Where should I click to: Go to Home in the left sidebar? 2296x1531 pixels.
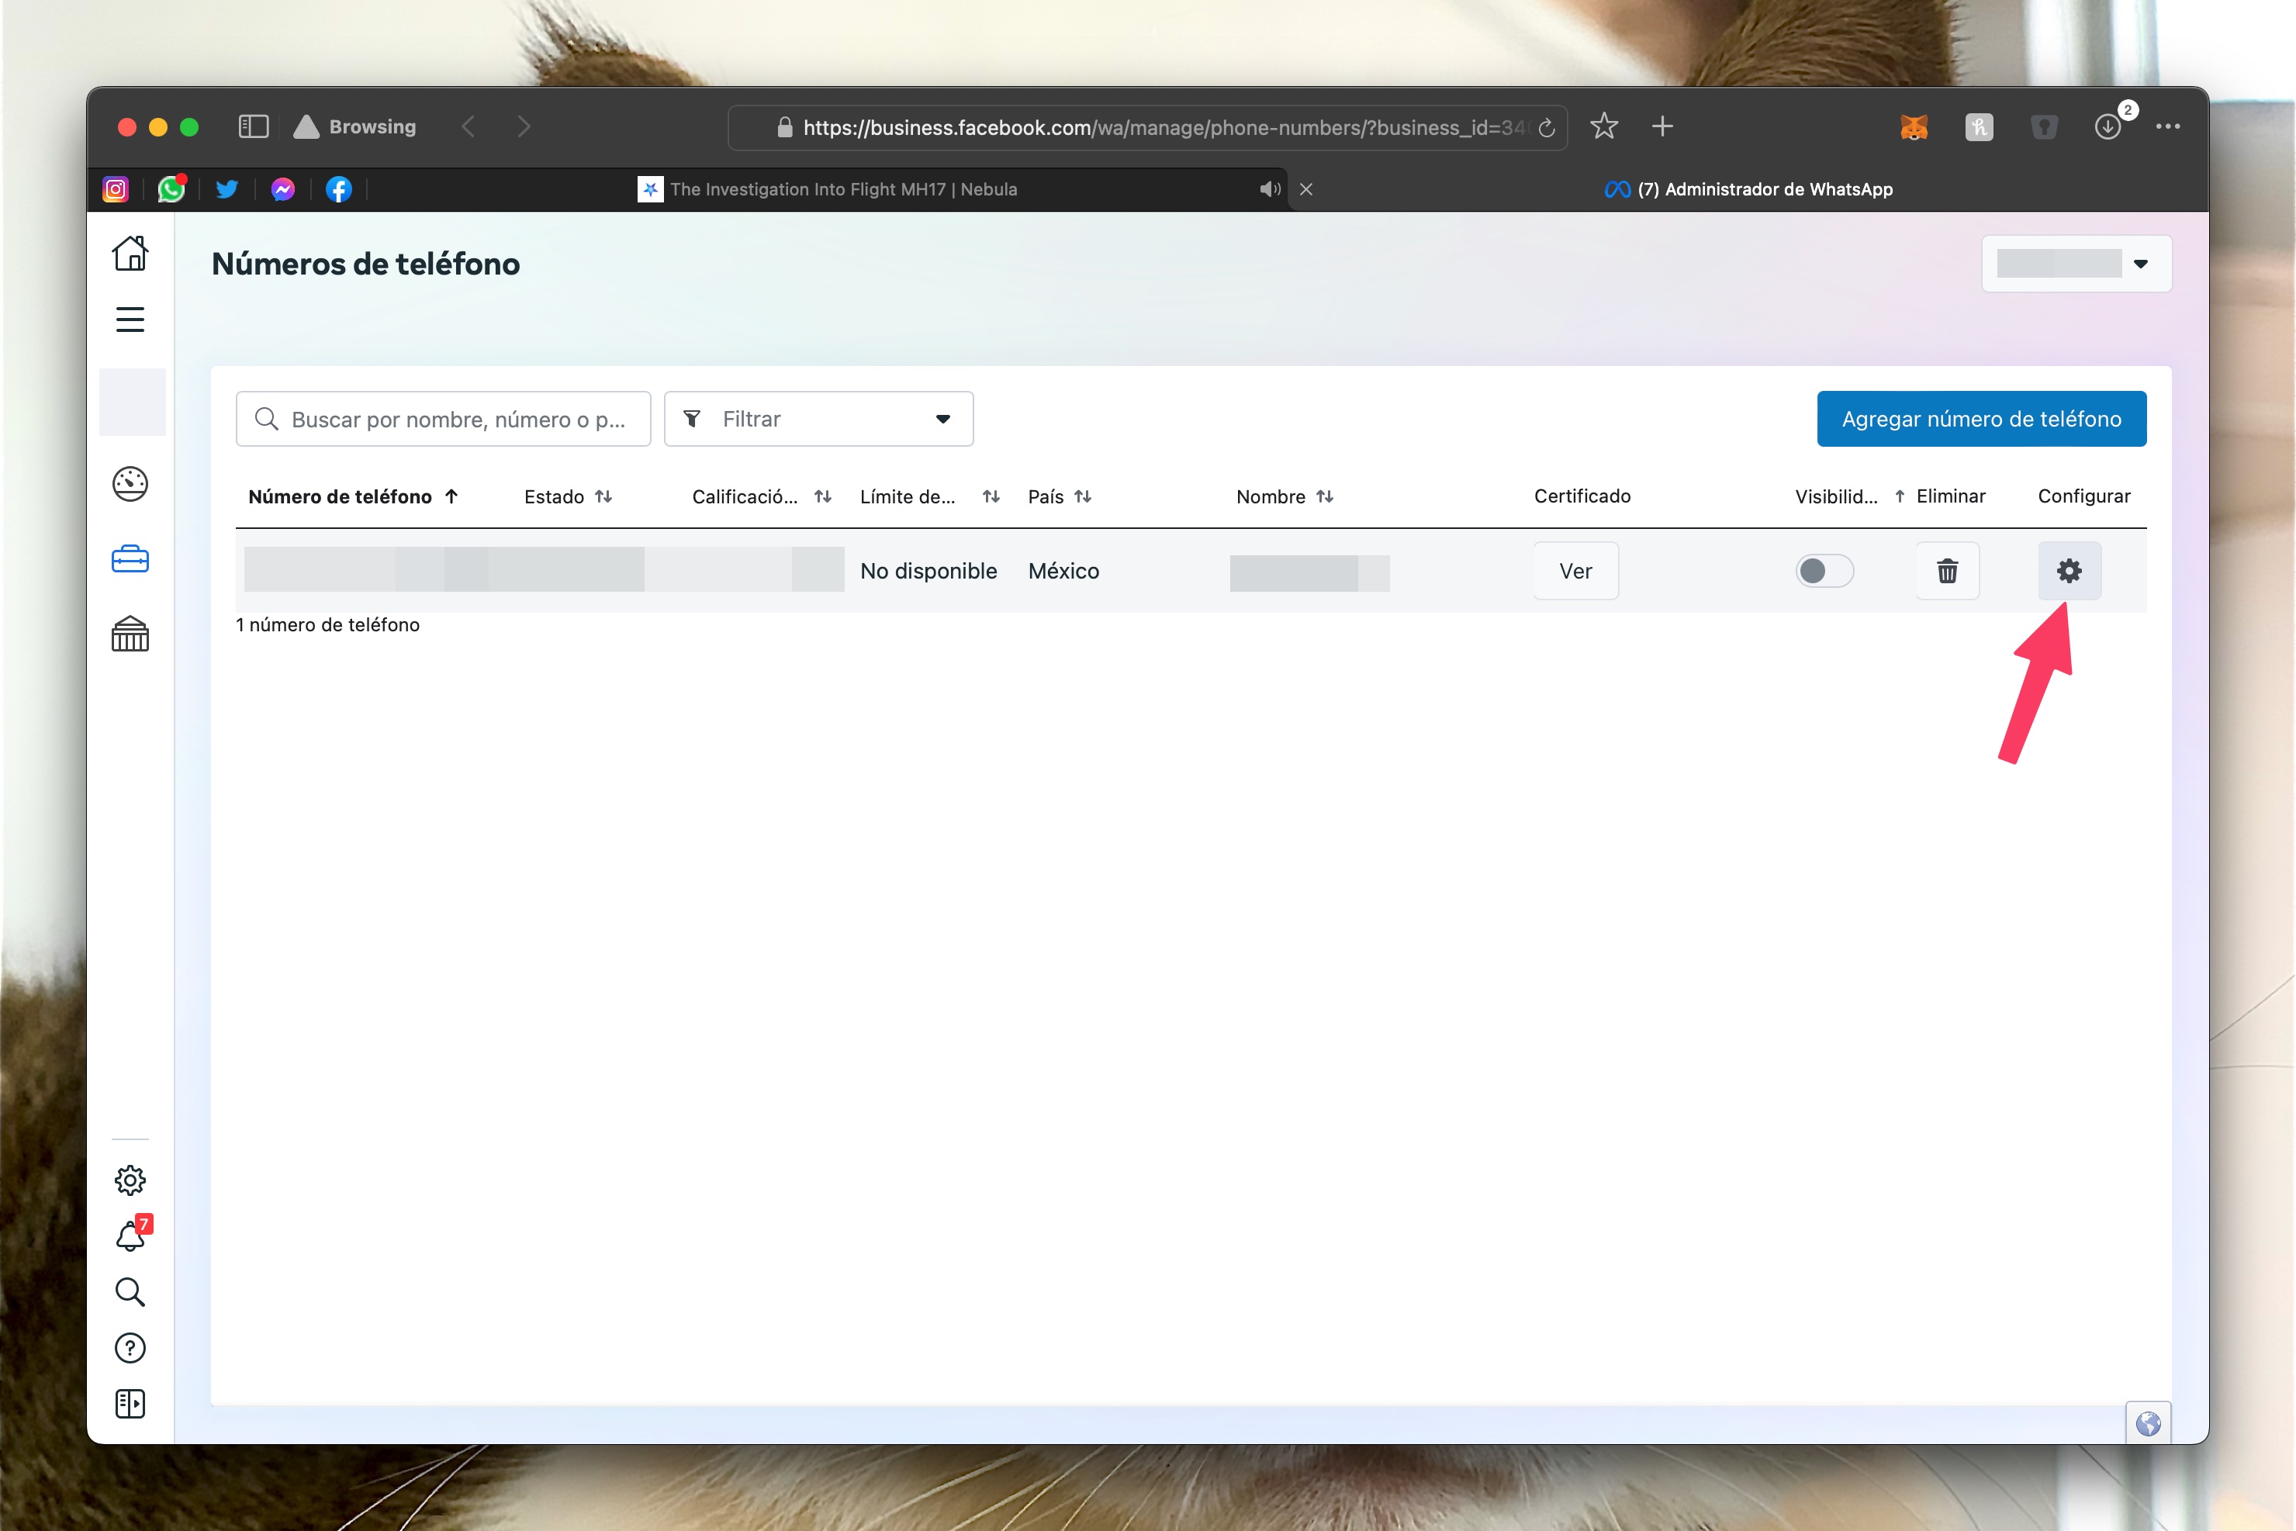coord(130,254)
